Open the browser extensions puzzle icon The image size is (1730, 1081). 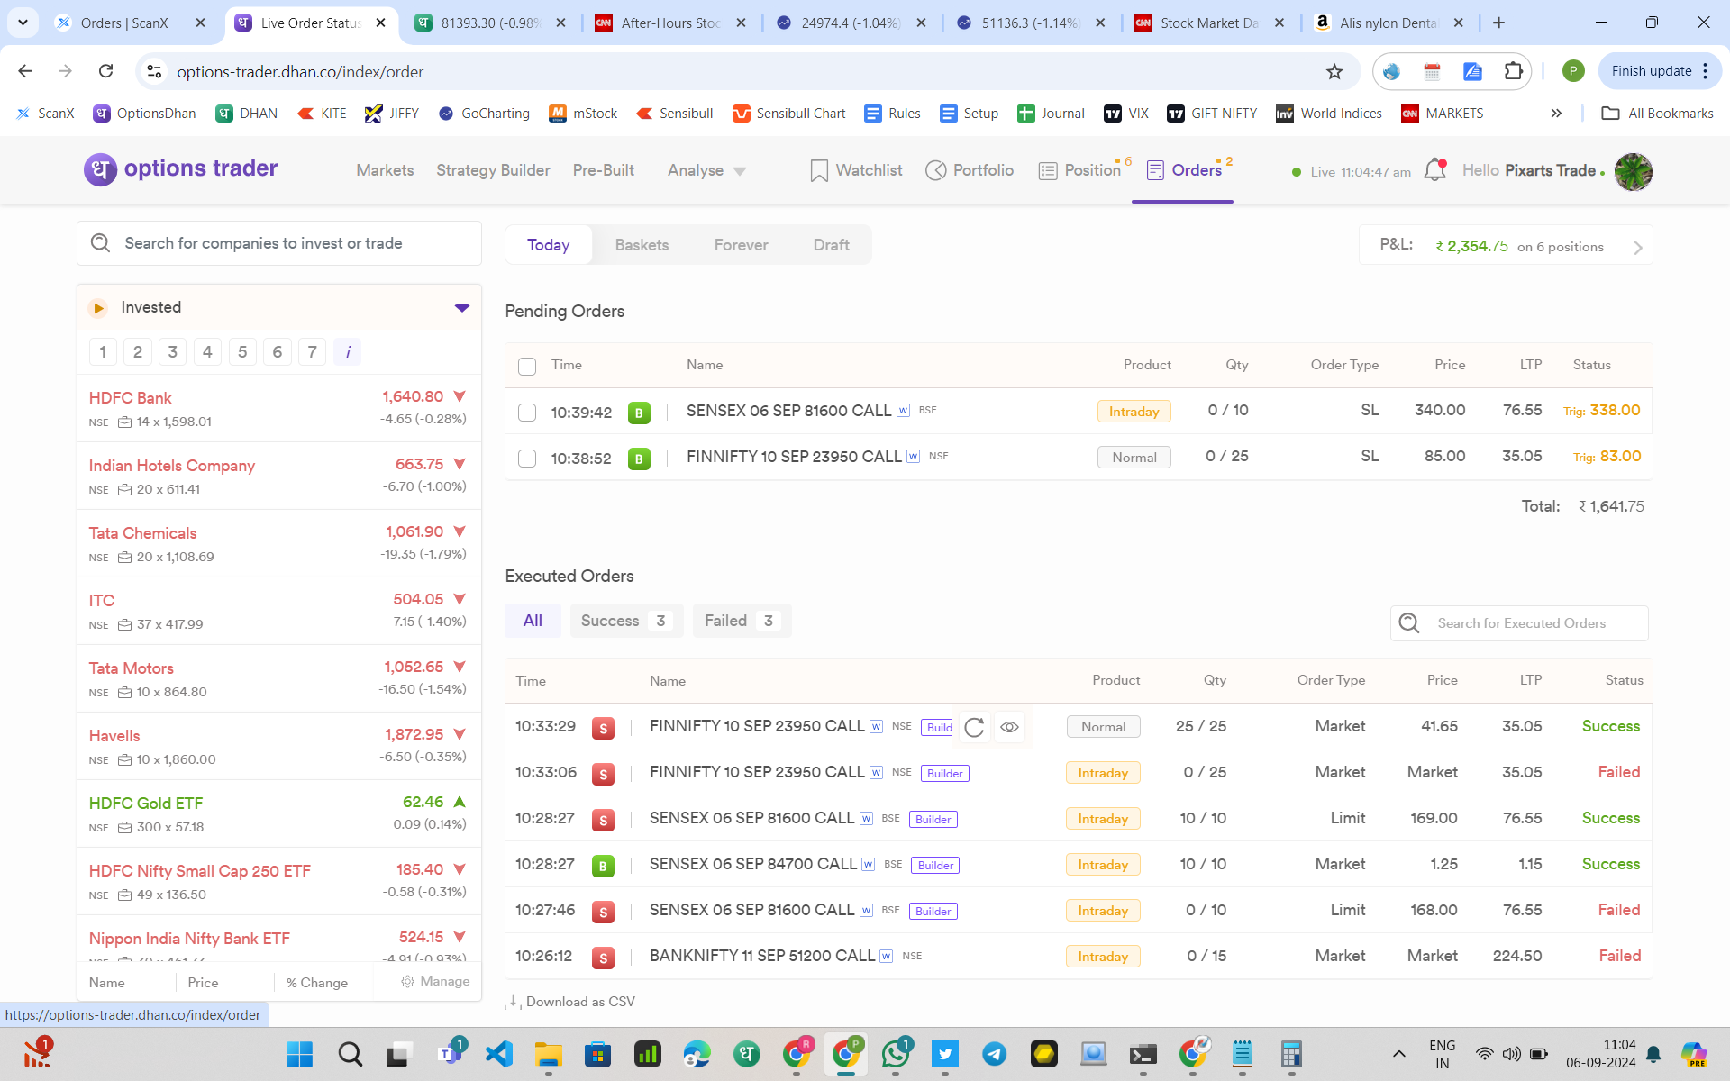(x=1513, y=71)
